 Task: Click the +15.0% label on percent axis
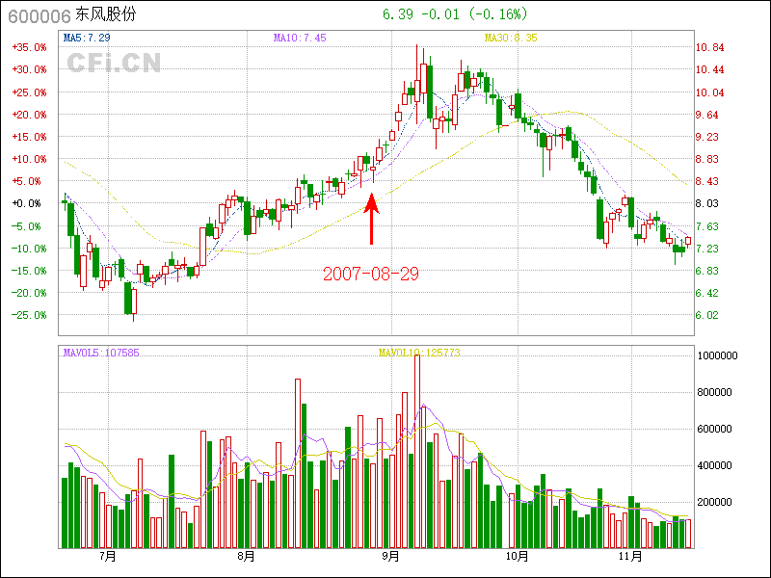tap(30, 137)
